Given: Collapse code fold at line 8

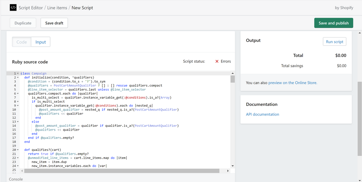Looking at the screenshot, I should tap(18, 102).
